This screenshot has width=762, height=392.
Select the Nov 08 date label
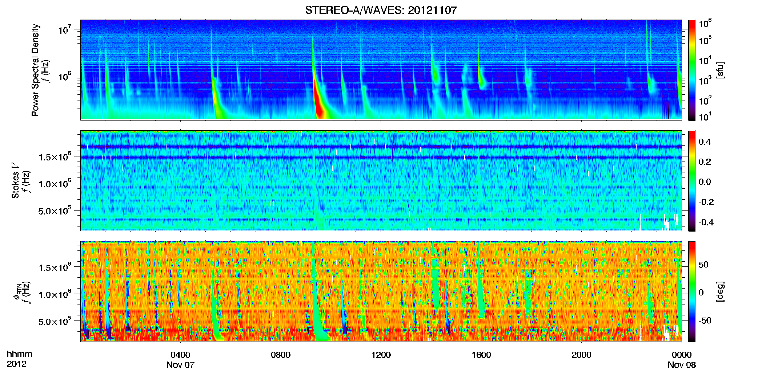click(x=682, y=365)
